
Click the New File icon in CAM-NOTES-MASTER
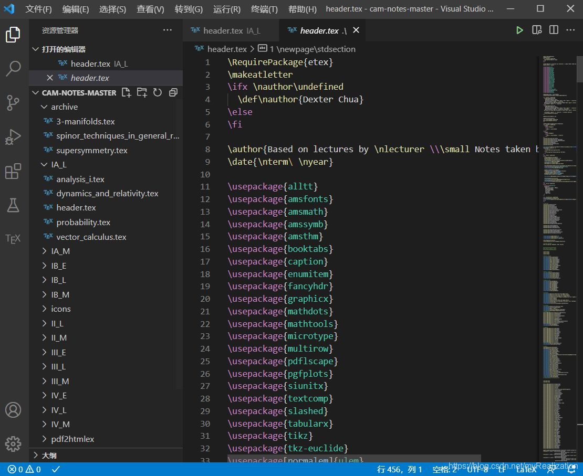coord(127,92)
